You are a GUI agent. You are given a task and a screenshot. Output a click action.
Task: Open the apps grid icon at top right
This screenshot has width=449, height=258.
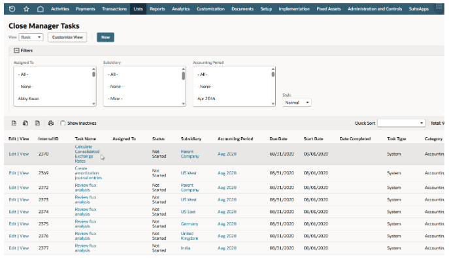(439, 7)
